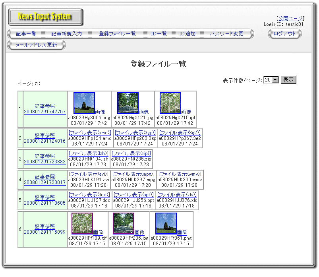Open the a08029HgX121.jpg path thumbnail
Image resolution: width=319 pixels, height=277 pixels.
(x=128, y=103)
